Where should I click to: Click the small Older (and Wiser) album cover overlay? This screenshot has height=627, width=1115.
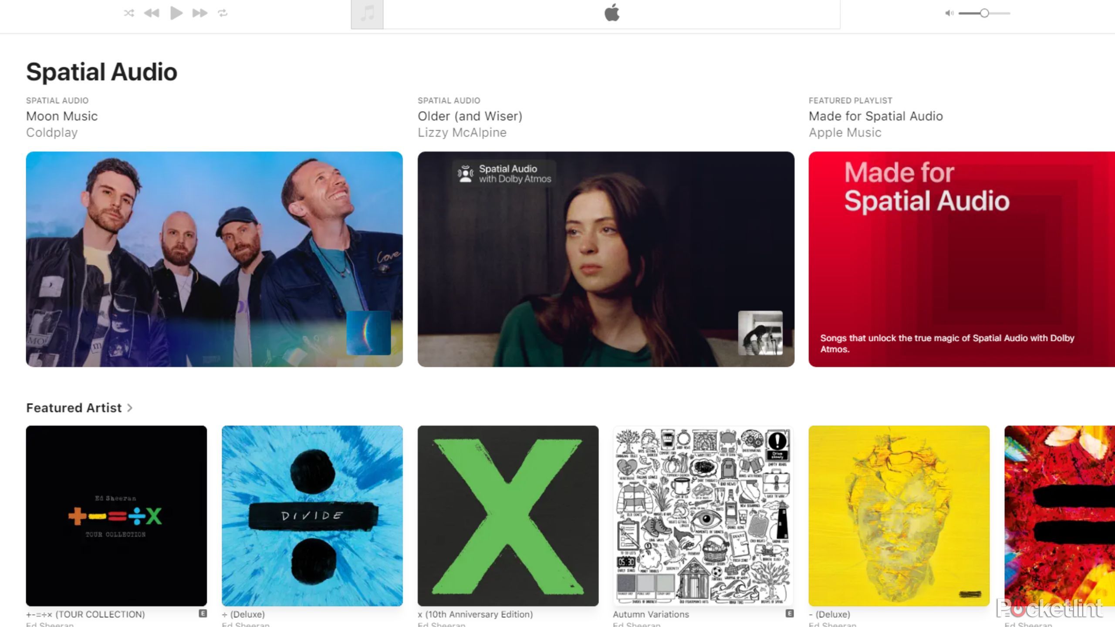(x=760, y=333)
